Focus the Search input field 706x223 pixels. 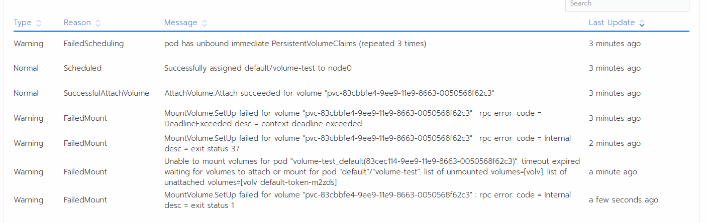pyautogui.click(x=627, y=4)
